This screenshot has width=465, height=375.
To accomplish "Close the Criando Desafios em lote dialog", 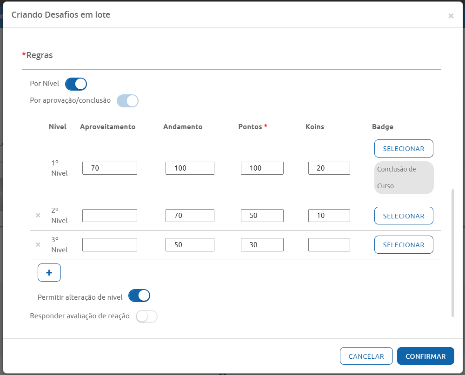I will 451,16.
